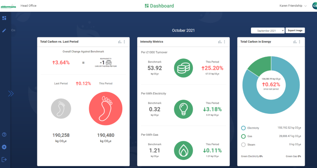317x168 pixels.
Task: Click the 0.62% donut center value
Action: (x=271, y=84)
